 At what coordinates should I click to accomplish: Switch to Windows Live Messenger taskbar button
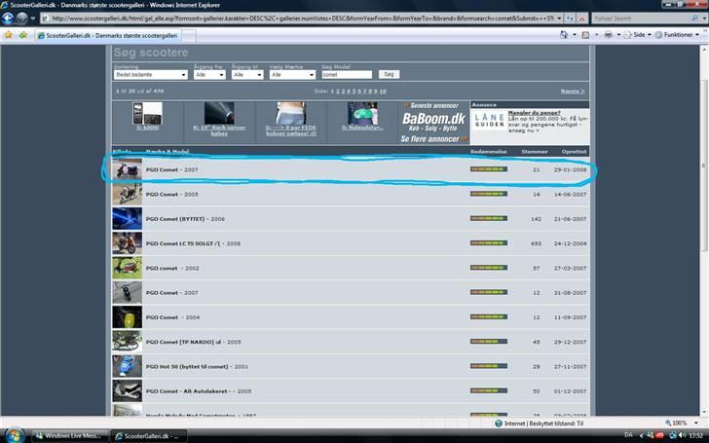coord(69,436)
